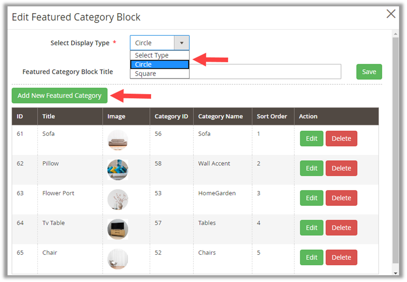Click the scrollbar down arrow
This screenshot has height=282, width=407.
tap(395, 273)
